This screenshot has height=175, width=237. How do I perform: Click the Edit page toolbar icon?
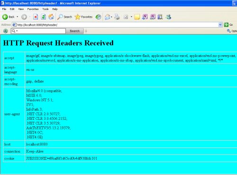click(126, 17)
